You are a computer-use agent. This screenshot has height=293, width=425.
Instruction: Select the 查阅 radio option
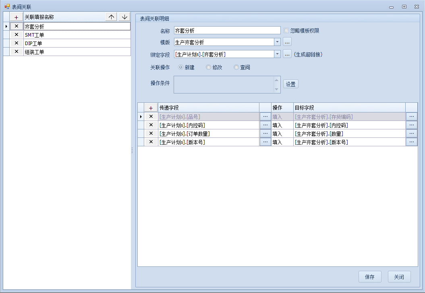tap(236, 67)
